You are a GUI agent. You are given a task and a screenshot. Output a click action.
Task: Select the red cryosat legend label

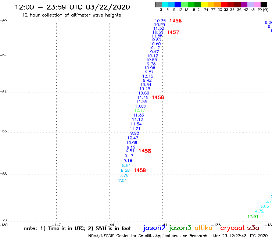point(233,228)
